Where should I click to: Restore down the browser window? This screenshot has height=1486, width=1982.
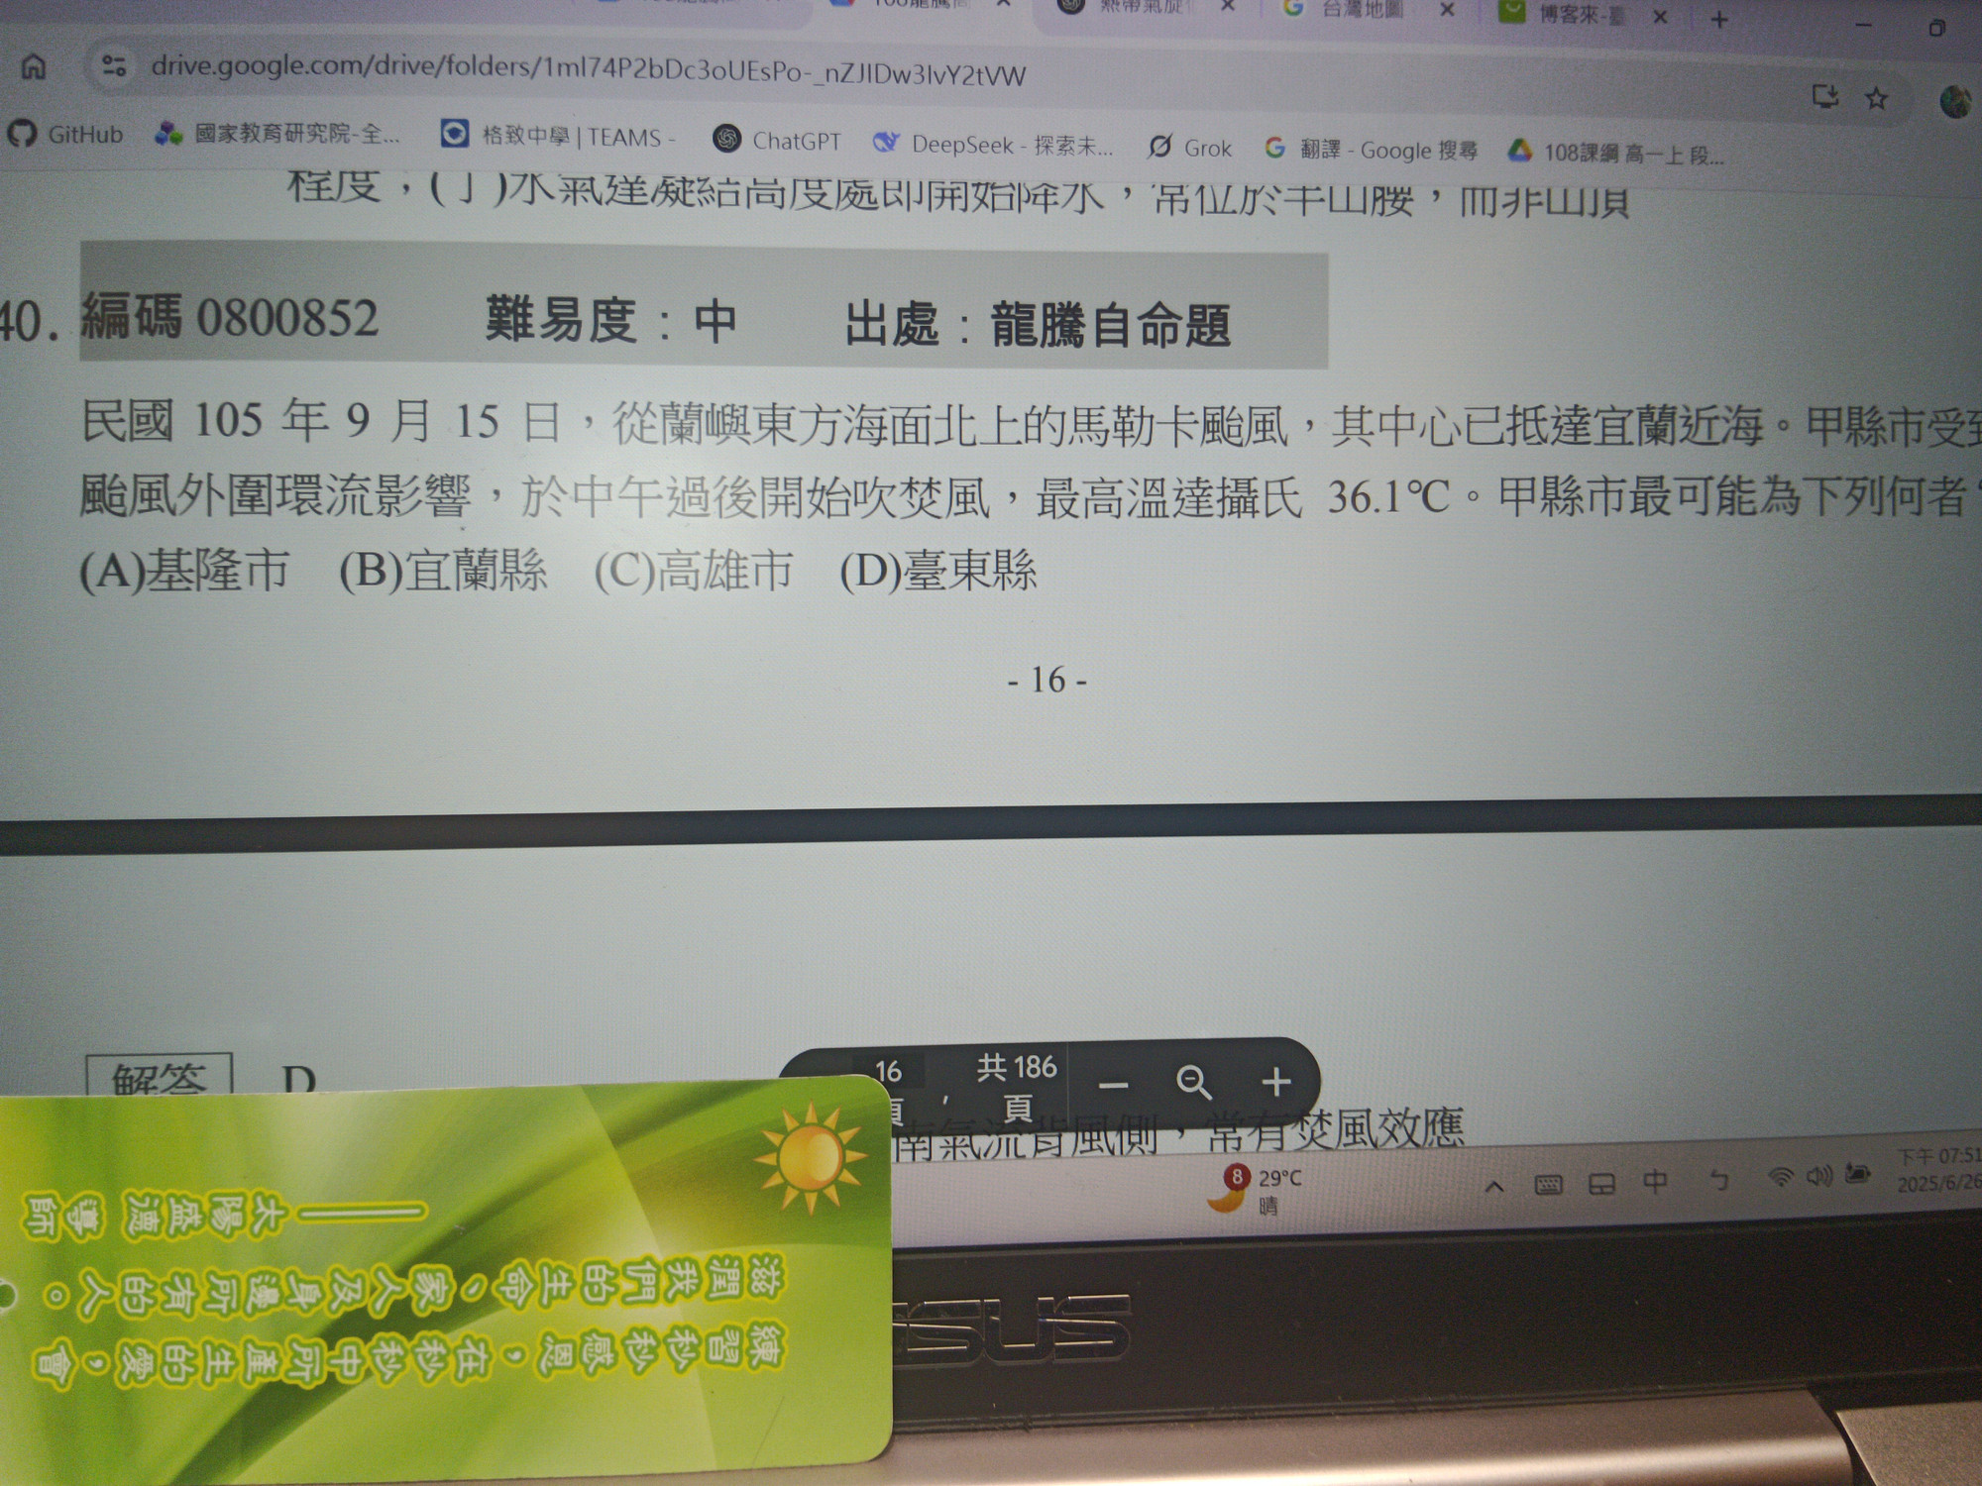[1937, 28]
